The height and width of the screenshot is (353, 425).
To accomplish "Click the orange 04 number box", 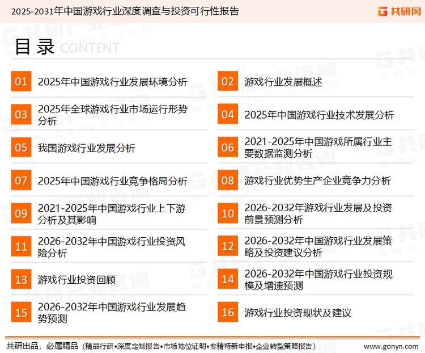I will 228,114.
